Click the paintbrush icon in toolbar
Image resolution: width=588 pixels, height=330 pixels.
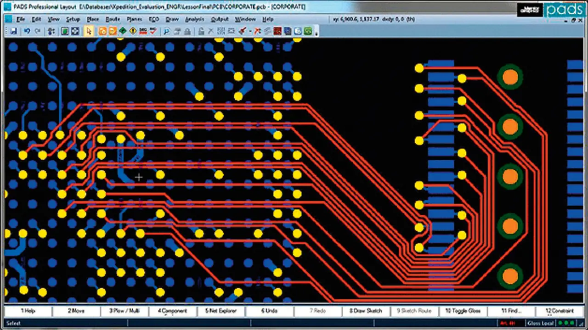point(242,31)
